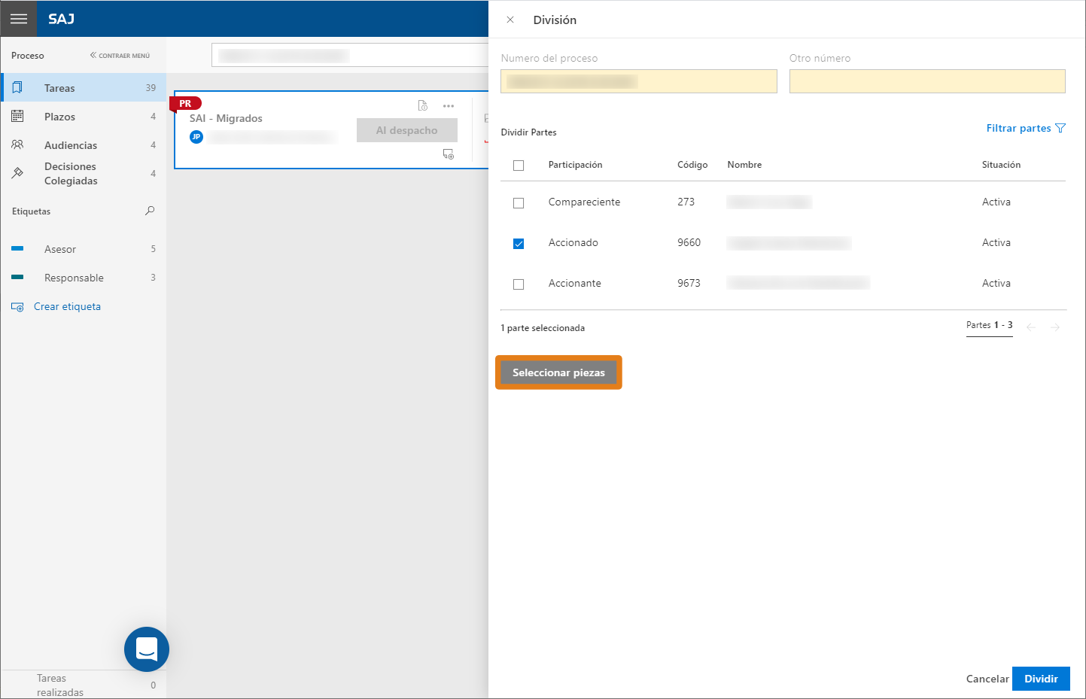Viewport: 1086px width, 699px height.
Task: Click the red PR flag on the card
Action: [185, 104]
